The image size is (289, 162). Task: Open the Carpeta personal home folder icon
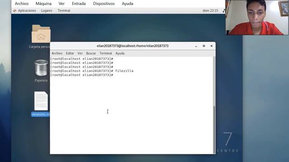(x=41, y=34)
